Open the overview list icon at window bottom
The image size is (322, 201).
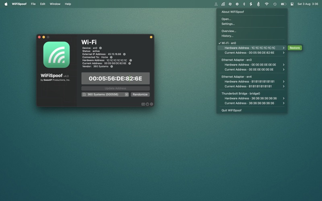[143, 104]
